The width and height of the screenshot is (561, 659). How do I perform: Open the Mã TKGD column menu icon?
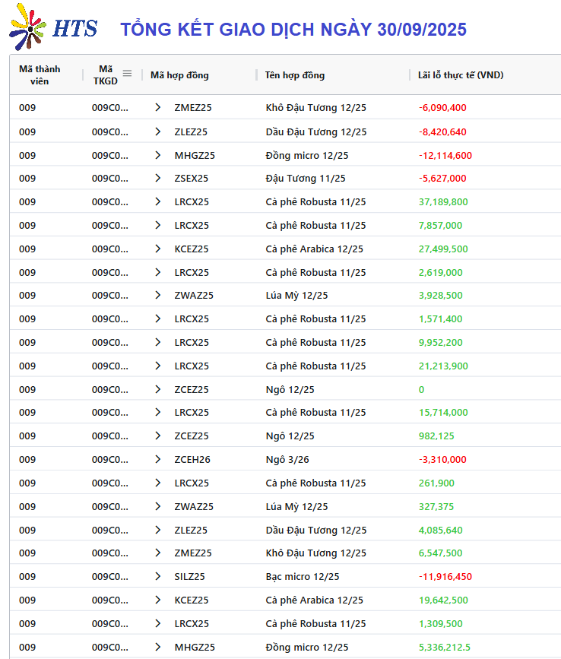pyautogui.click(x=127, y=74)
